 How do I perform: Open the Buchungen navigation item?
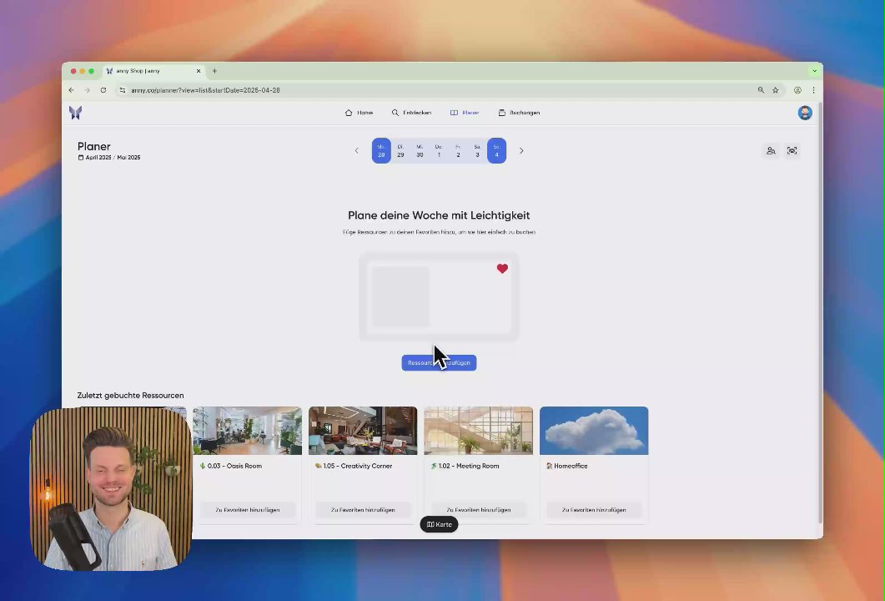click(520, 113)
